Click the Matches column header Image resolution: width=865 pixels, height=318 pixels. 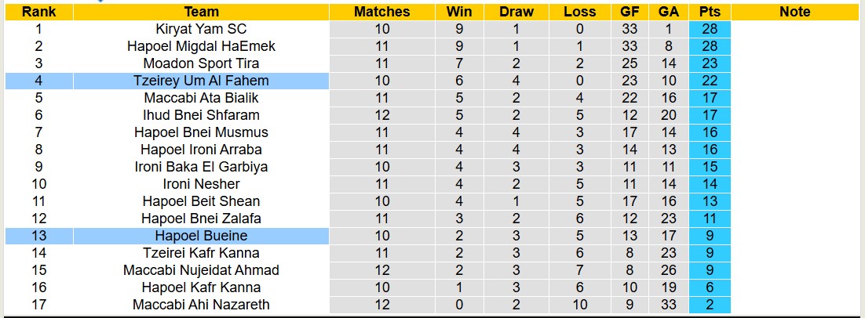pyautogui.click(x=381, y=12)
